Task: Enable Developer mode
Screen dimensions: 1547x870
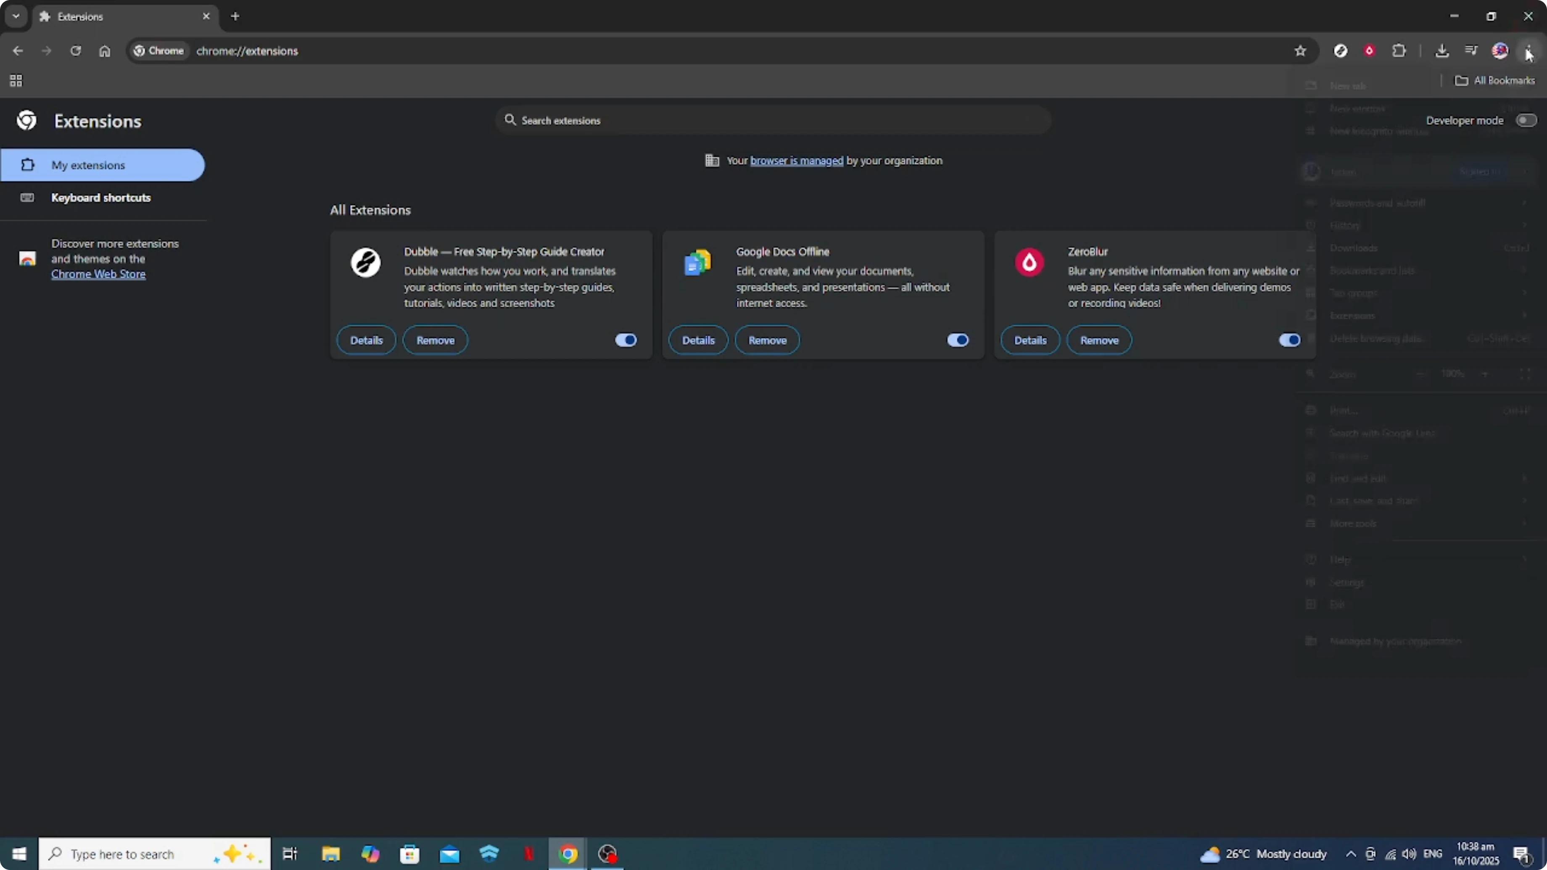Action: [x=1526, y=120]
